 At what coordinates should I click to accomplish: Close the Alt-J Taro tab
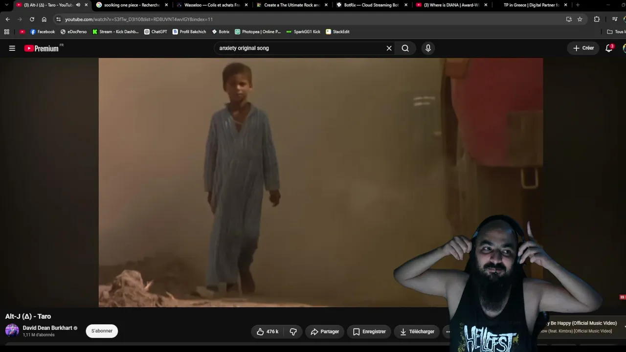point(86,5)
